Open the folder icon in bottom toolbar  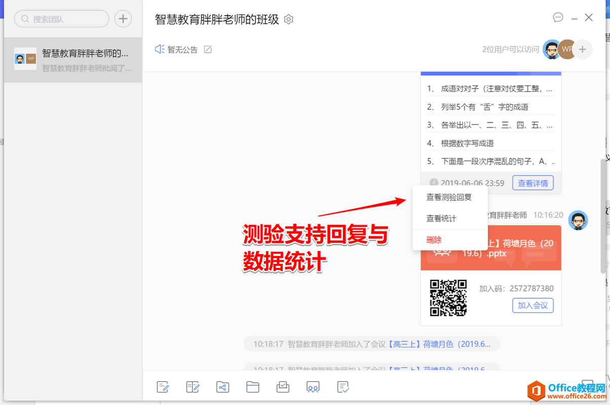point(252,387)
